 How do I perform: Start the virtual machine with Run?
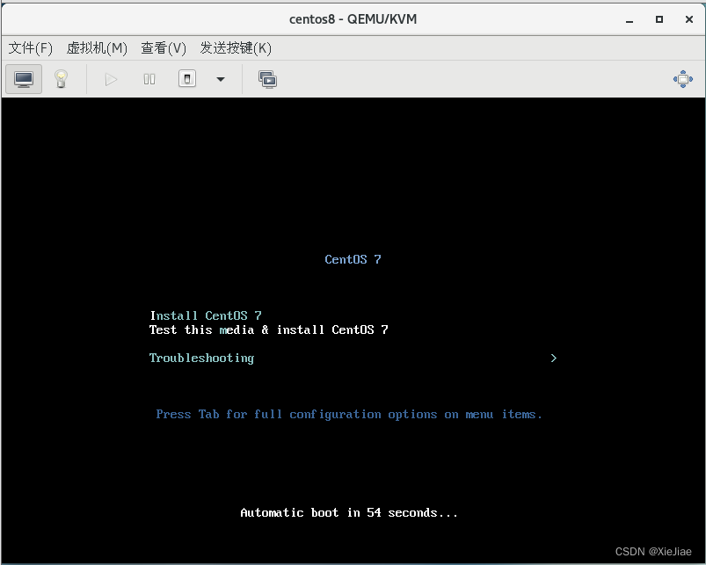[111, 80]
